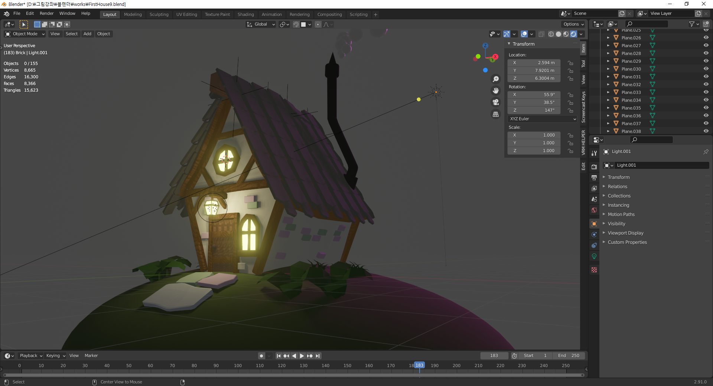Open the Render properties tab

594,167
